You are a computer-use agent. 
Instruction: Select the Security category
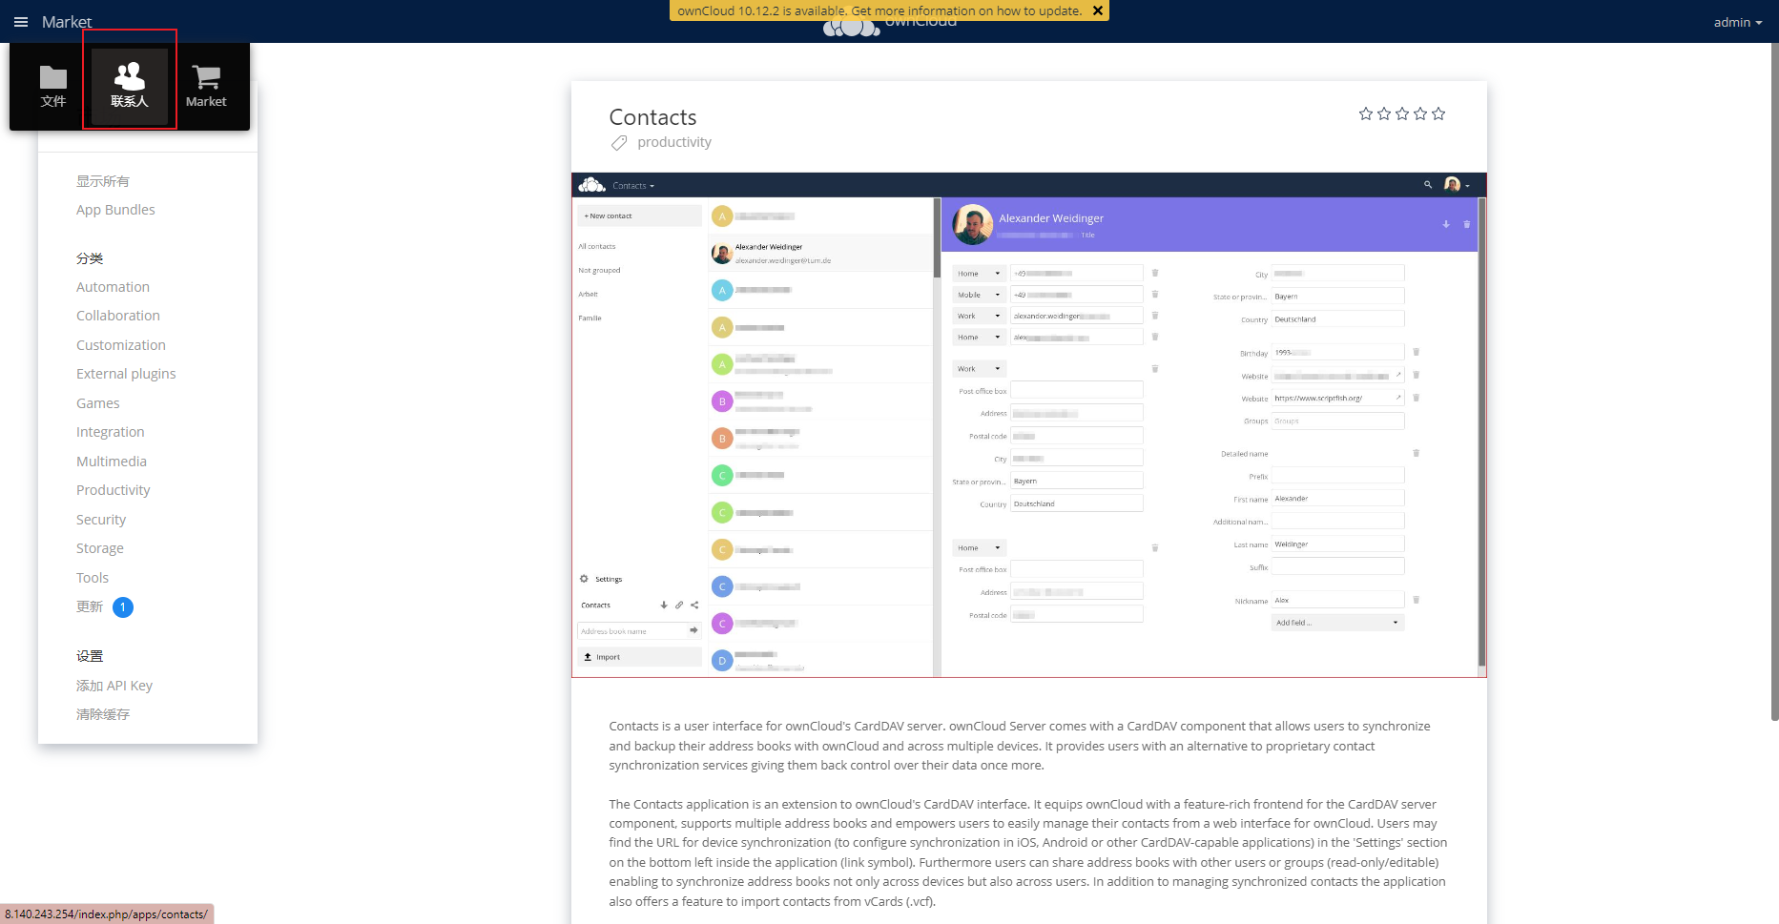101,520
